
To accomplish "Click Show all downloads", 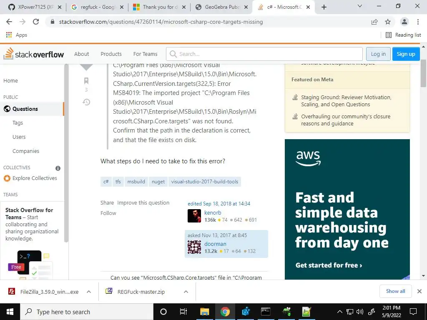I will [x=395, y=291].
